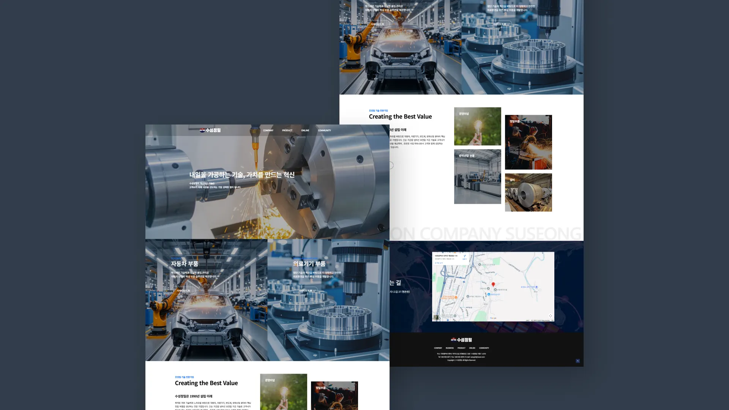Click the red location pin on map
Screen dimensions: 729x410
pyautogui.click(x=493, y=284)
